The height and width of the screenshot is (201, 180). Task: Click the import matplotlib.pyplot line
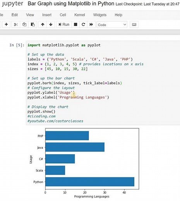64,45
